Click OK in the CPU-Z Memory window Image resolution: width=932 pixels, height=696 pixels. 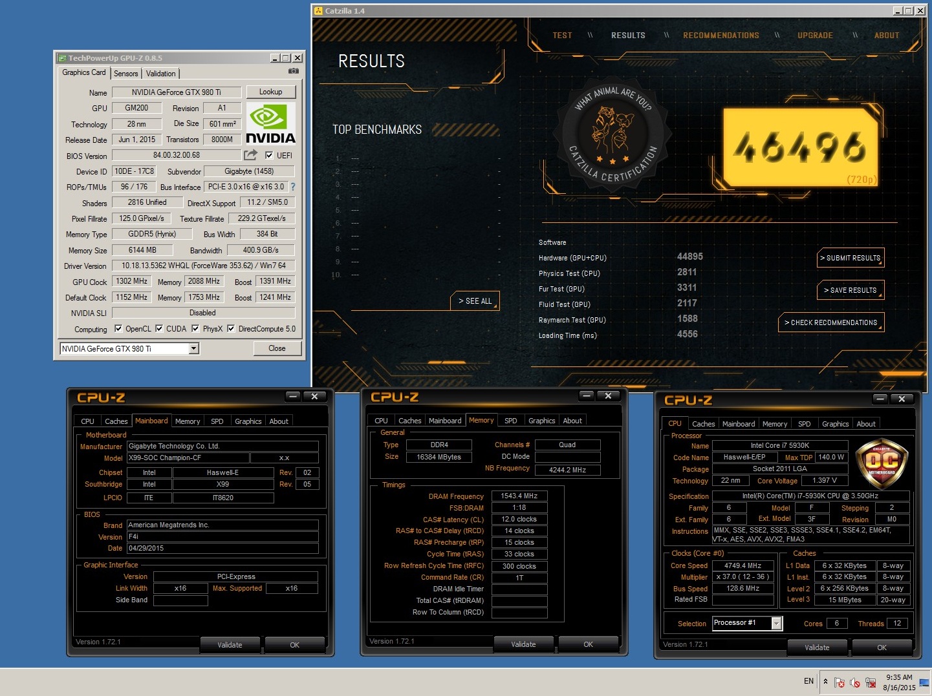click(x=588, y=644)
